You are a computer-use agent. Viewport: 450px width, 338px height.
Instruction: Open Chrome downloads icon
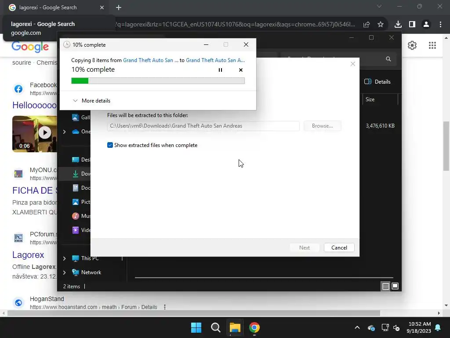398,25
